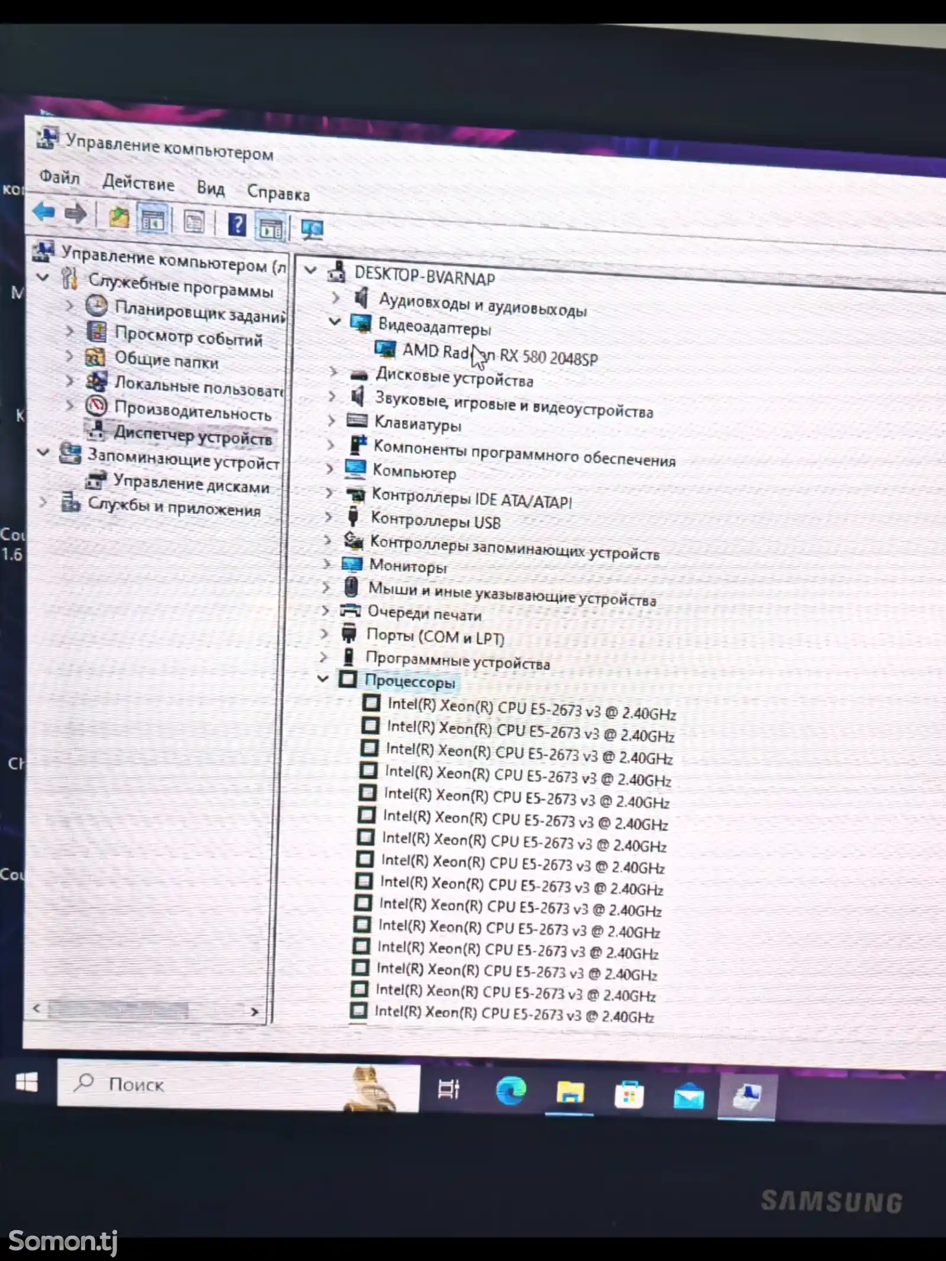Open Microsoft Store from taskbar

click(x=628, y=1095)
